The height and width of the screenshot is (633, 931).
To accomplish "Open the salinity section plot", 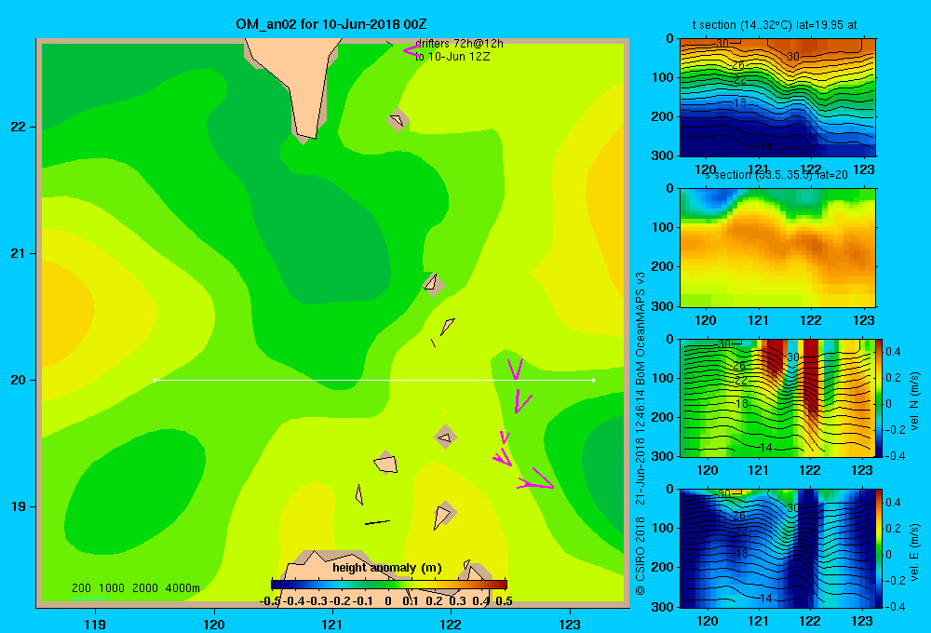I will [x=777, y=248].
